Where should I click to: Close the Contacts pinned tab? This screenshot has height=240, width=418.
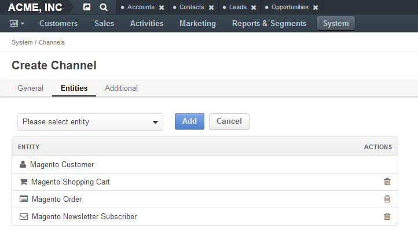(211, 8)
